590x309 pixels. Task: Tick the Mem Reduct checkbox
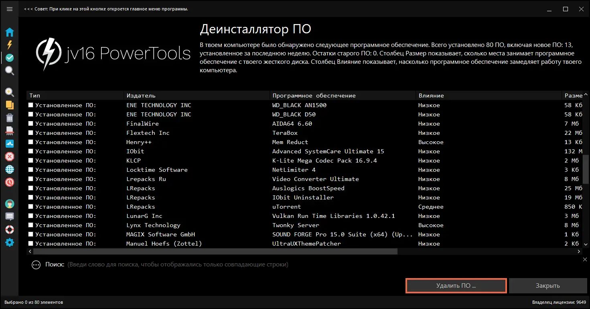tap(30, 142)
